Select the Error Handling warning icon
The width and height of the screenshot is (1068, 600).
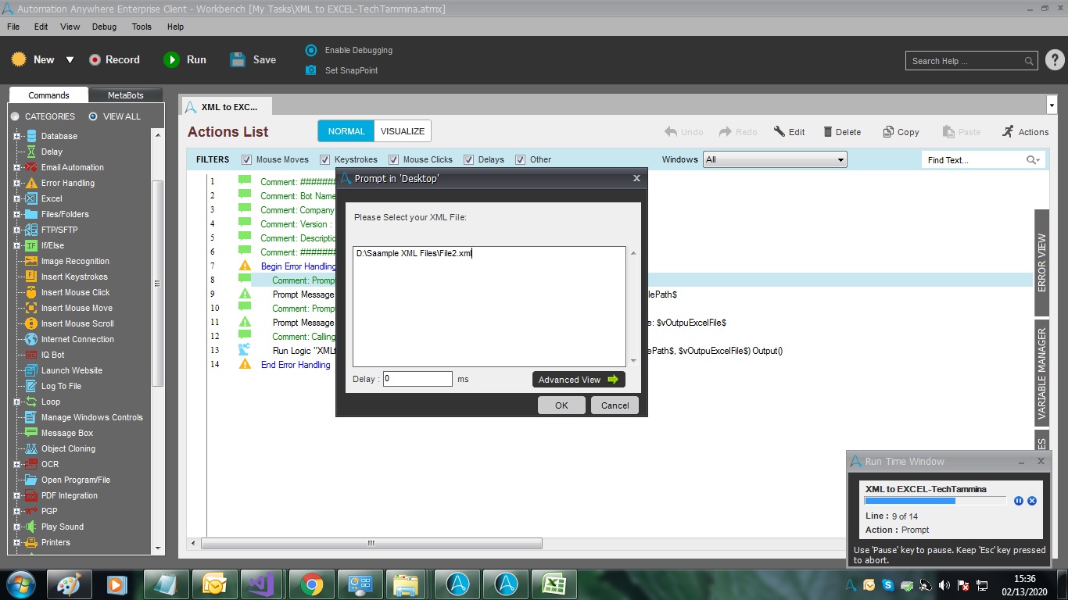(x=31, y=183)
